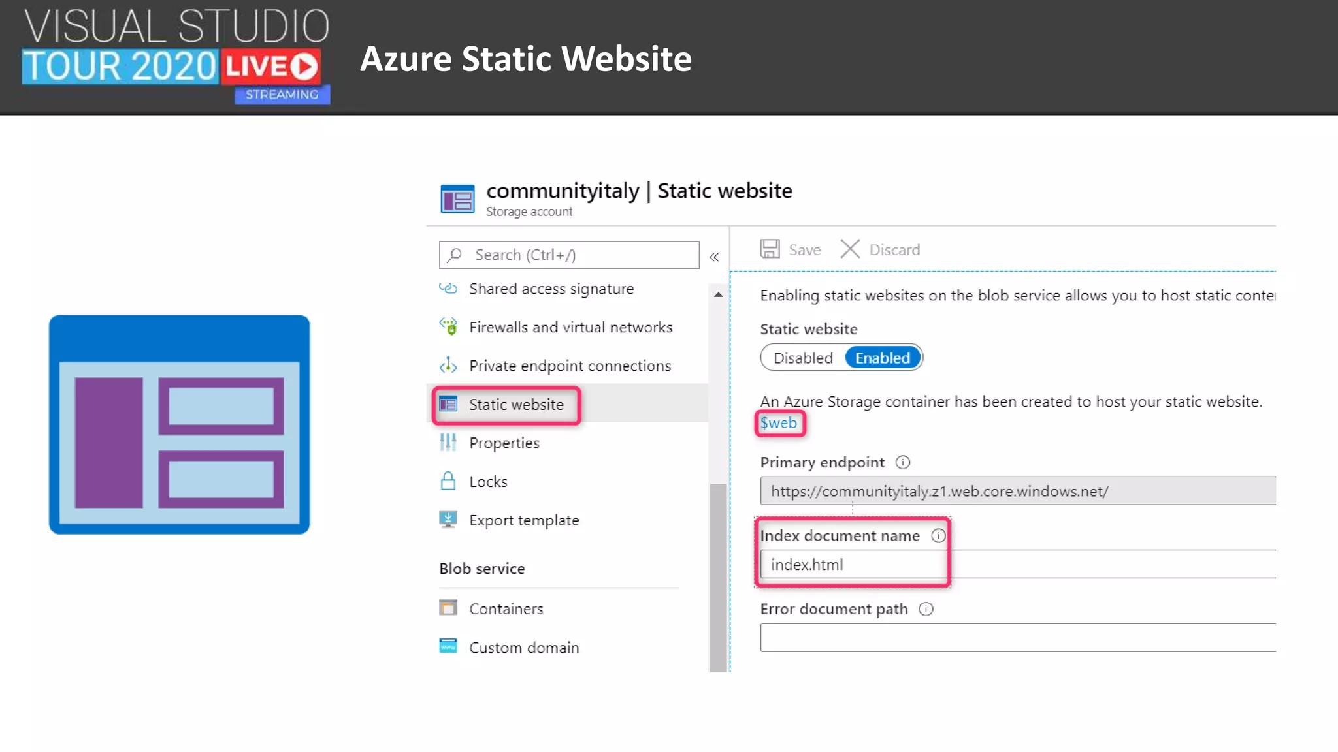Click the Static website menu icon
Screen dimensions: 1338x752
(x=448, y=403)
